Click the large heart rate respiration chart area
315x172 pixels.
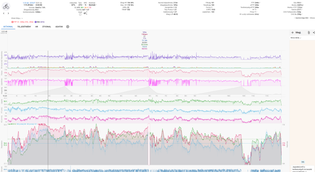pos(145,144)
